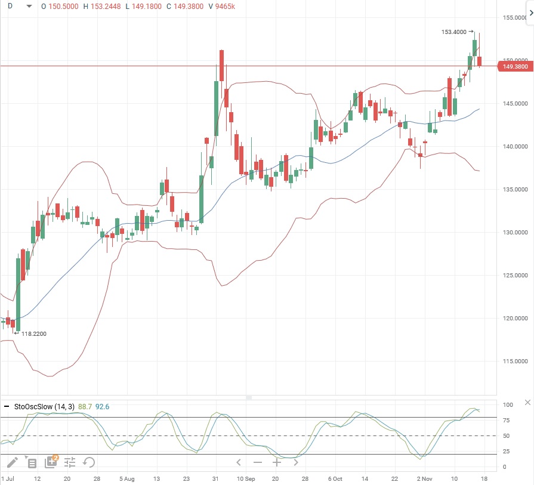Image resolution: width=534 pixels, height=485 pixels.
Task: Click the 149.3800 current price tag
Action: click(x=515, y=66)
